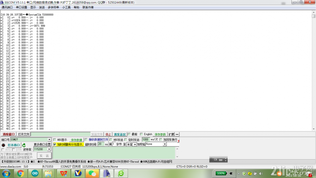Screen dimensions: 316x178
Task: Open the 115200 baud rate dropdown
Action: [49, 149]
